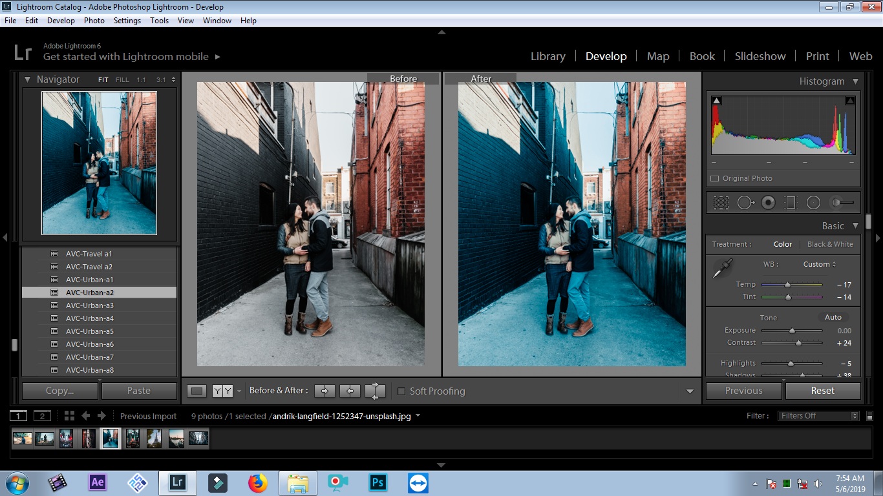
Task: Select the Red Eye Correction tool
Action: 768,203
